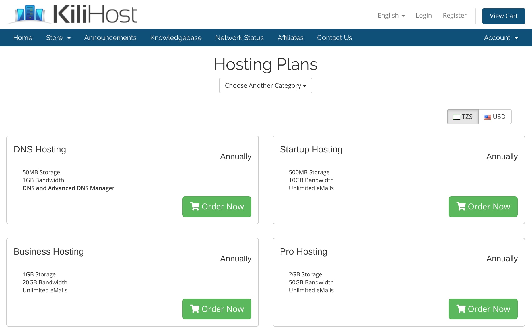Expand the Store menu
This screenshot has height=334, width=532.
58,38
